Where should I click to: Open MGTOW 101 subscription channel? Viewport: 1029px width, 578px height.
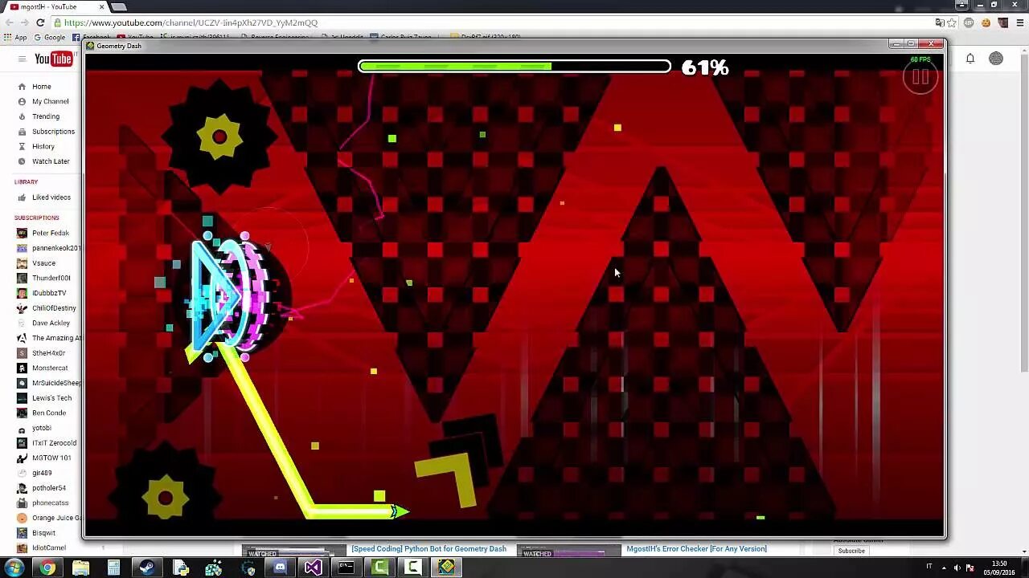(x=51, y=458)
